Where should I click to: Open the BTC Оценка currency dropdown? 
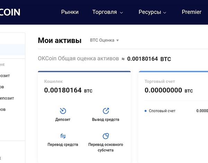coord(104,40)
